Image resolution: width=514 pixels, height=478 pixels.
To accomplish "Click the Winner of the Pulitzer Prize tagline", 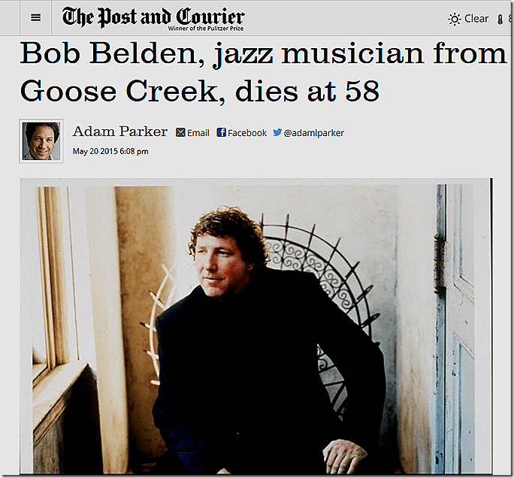I will [x=206, y=29].
